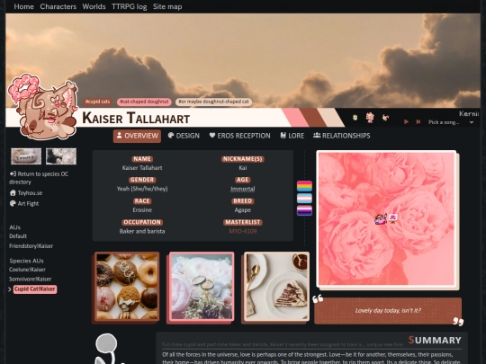The width and height of the screenshot is (486, 364).
Task: Click the house icon beside Toyhou.se
Action: coord(13,193)
